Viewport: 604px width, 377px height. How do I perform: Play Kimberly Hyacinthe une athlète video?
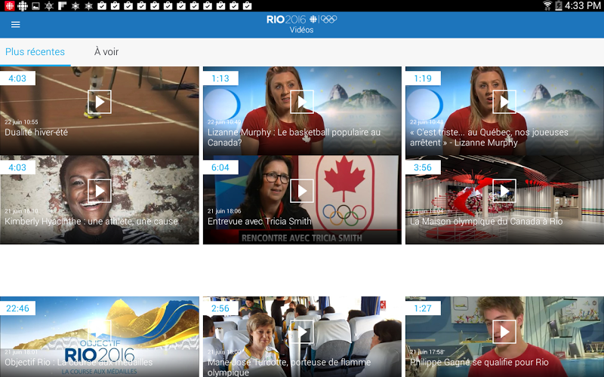coord(100,191)
